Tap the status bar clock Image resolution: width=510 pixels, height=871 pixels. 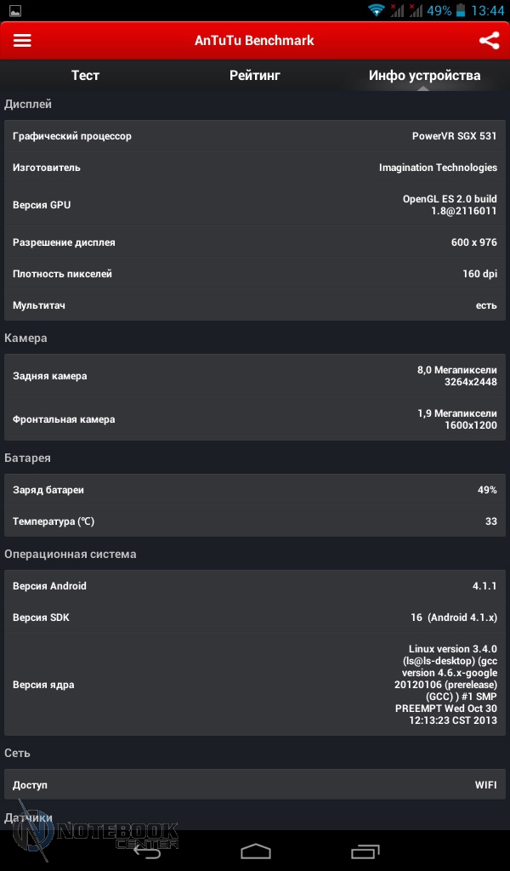[x=487, y=11]
